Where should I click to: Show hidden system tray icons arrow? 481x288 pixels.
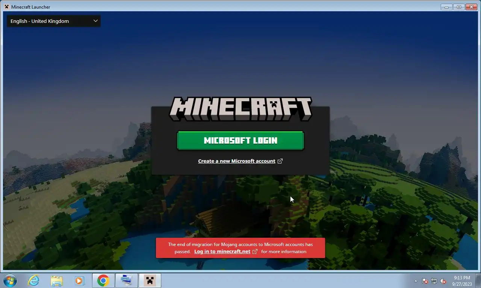coord(416,281)
